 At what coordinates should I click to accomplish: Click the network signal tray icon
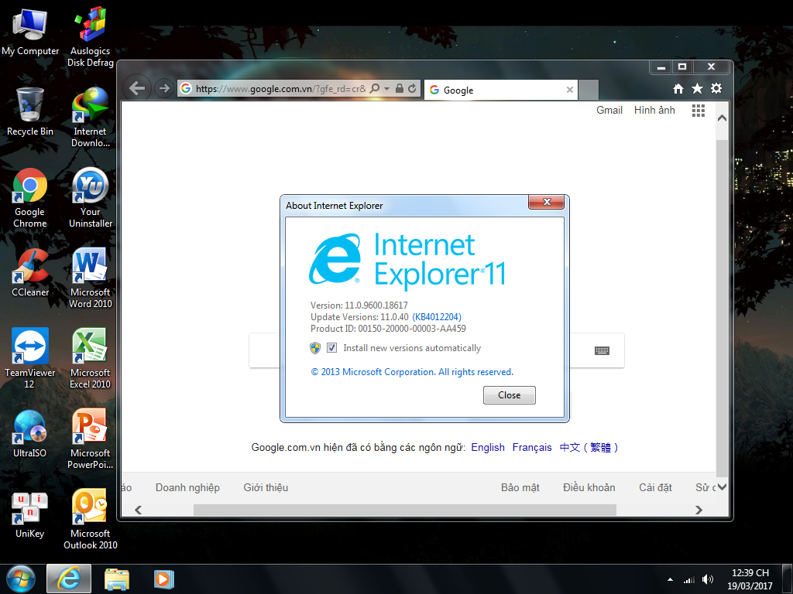688,580
